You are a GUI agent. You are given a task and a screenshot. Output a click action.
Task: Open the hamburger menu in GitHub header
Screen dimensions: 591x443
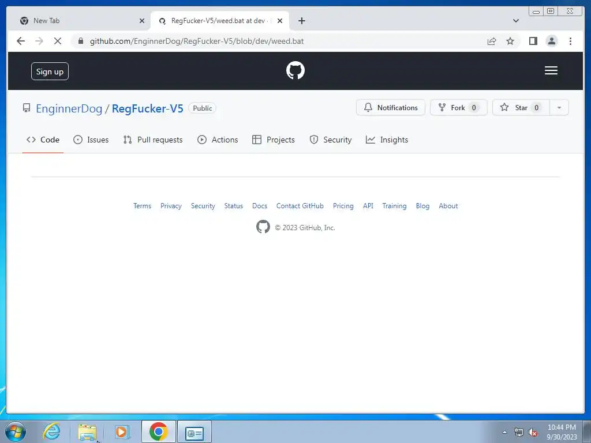(551, 70)
